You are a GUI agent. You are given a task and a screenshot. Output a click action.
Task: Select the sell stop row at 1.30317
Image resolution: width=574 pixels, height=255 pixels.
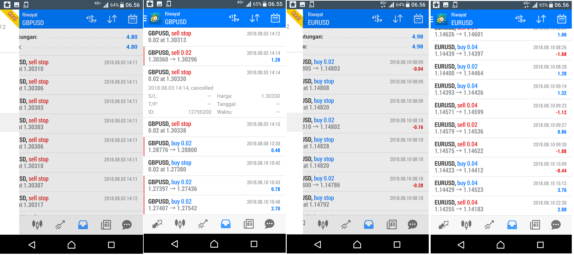tap(81, 201)
